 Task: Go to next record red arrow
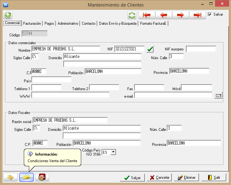coord(181,15)
